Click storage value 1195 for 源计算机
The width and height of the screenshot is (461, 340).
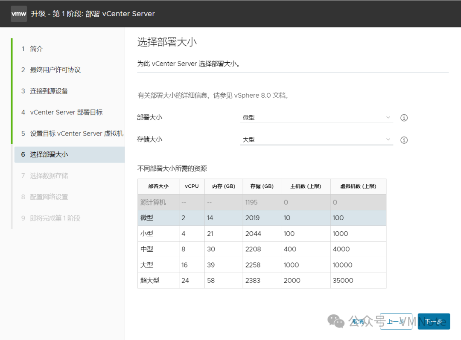[251, 203]
